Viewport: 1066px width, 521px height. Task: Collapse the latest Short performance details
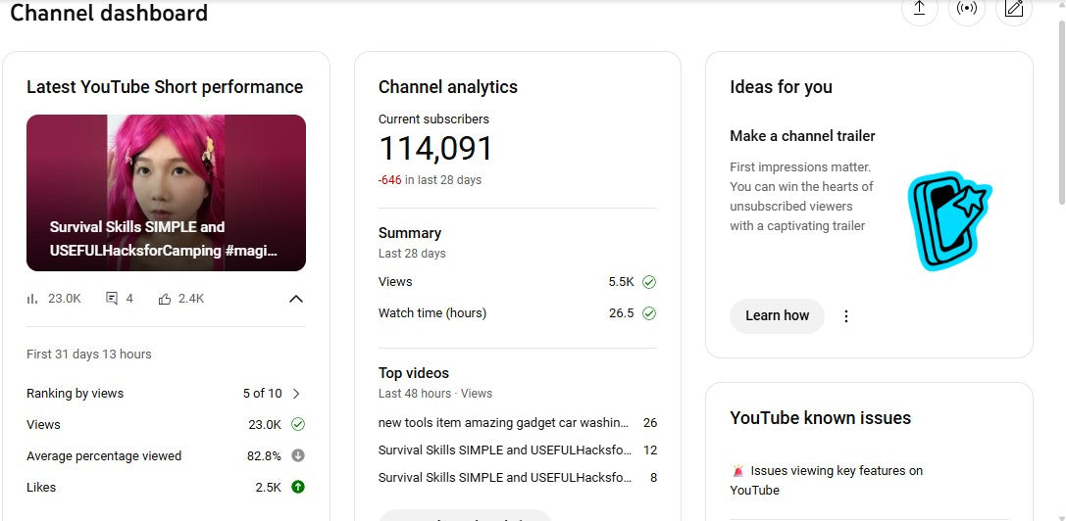pyautogui.click(x=296, y=299)
